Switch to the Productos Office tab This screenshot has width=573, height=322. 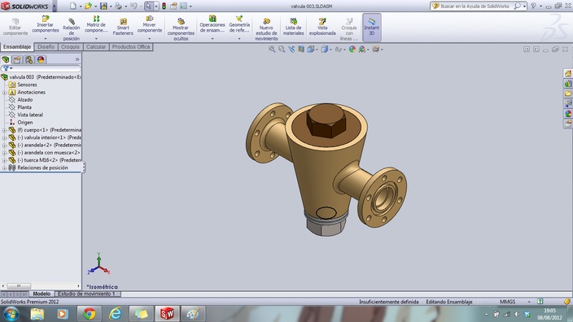point(131,46)
